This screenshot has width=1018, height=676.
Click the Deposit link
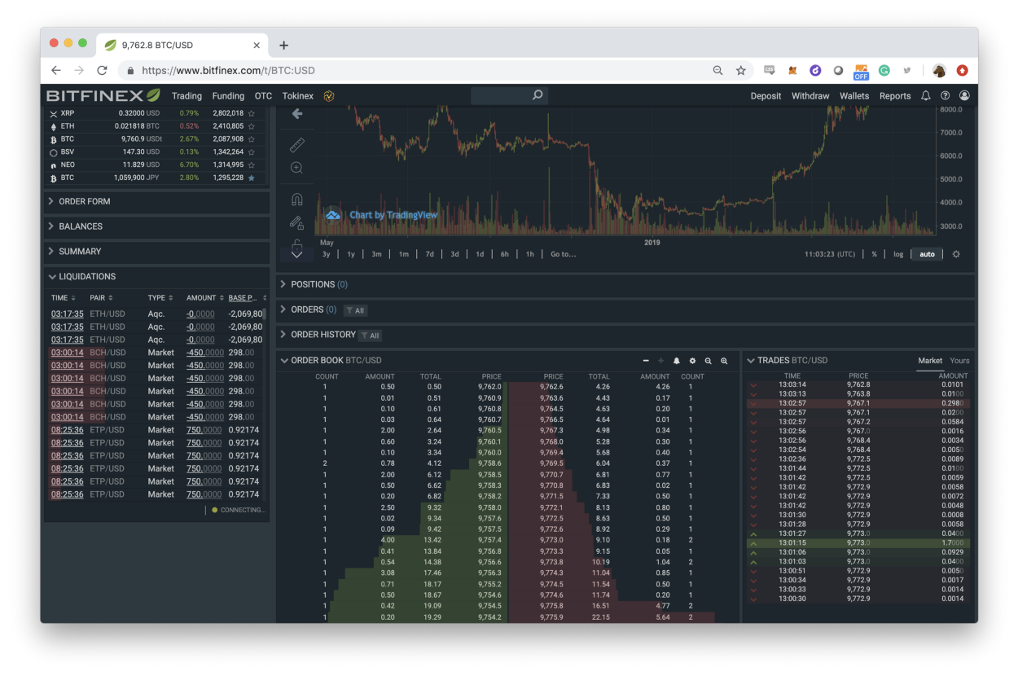pos(766,96)
